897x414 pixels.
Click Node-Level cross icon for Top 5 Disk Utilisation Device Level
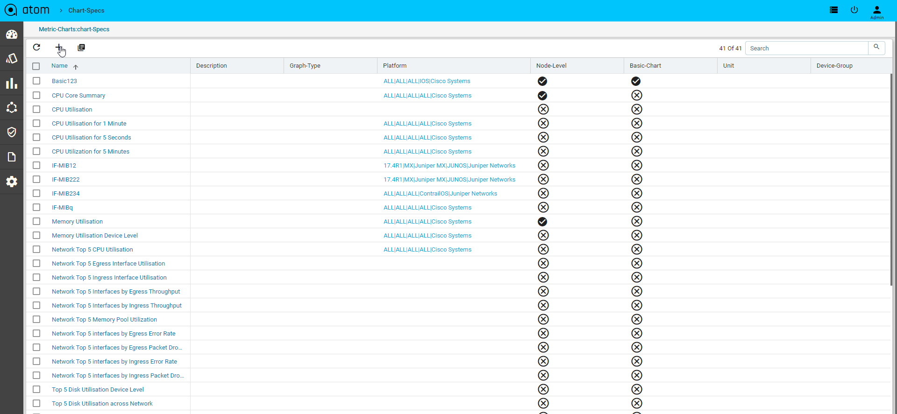tap(543, 389)
